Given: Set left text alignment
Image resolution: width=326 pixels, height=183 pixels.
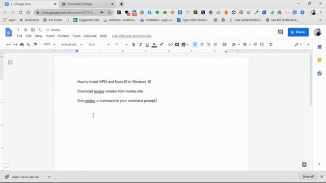Looking at the screenshot, I should (195, 45).
